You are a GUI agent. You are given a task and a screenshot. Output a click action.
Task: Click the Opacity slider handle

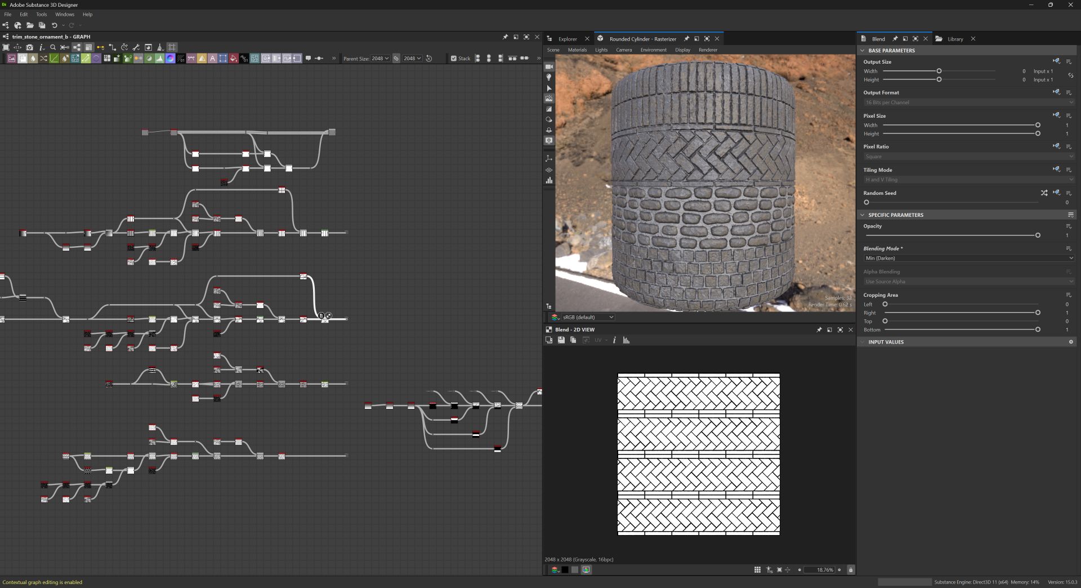(1038, 235)
